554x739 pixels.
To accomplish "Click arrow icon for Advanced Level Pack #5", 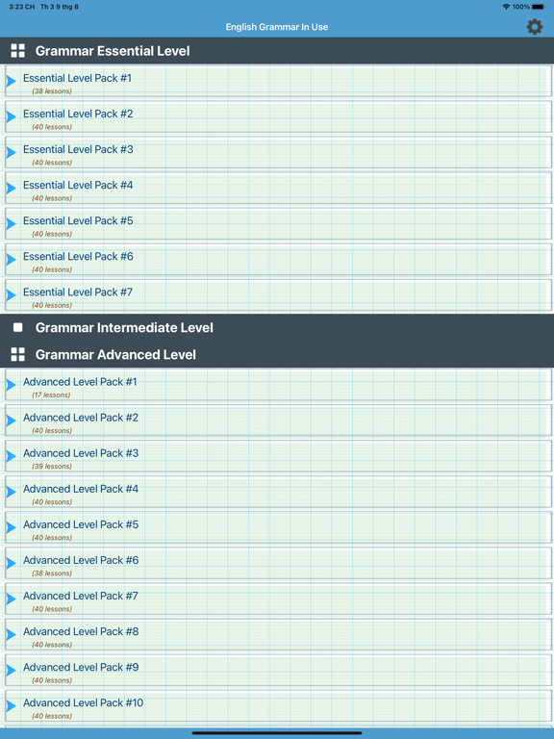I will point(11,527).
